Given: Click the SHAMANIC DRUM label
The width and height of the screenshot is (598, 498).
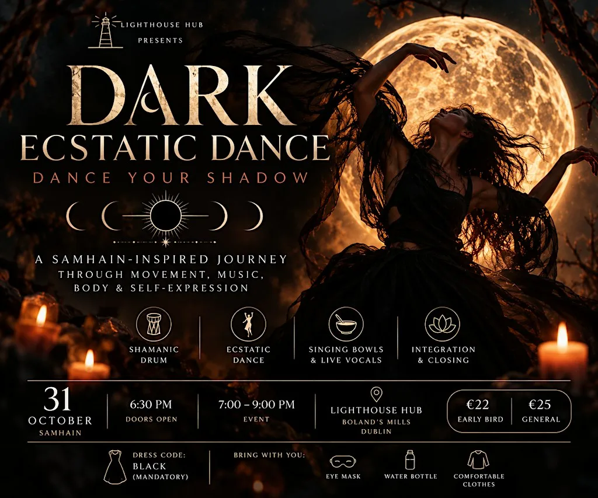Looking at the screenshot, I should [x=154, y=354].
